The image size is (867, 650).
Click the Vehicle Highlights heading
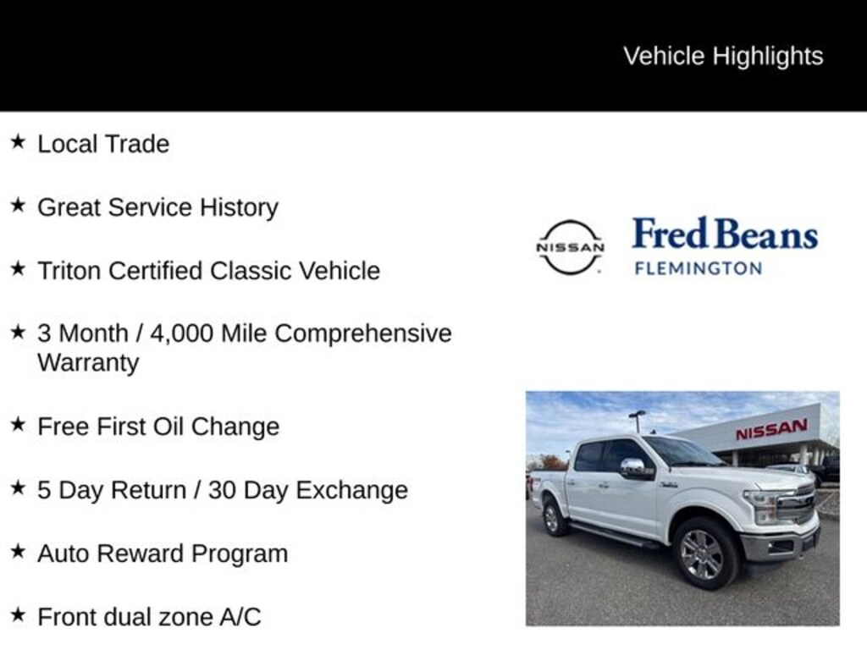[723, 56]
